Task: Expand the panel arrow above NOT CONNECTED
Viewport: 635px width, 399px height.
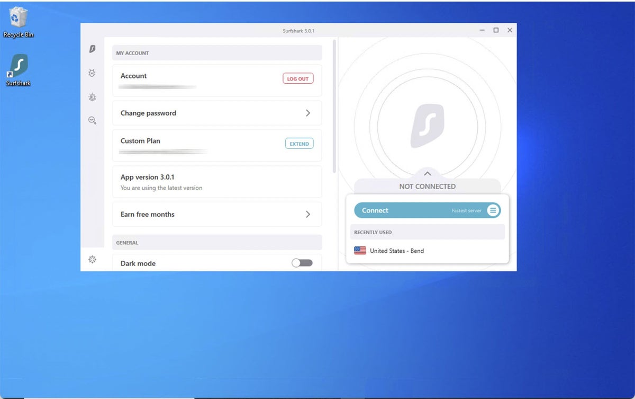Action: click(428, 174)
